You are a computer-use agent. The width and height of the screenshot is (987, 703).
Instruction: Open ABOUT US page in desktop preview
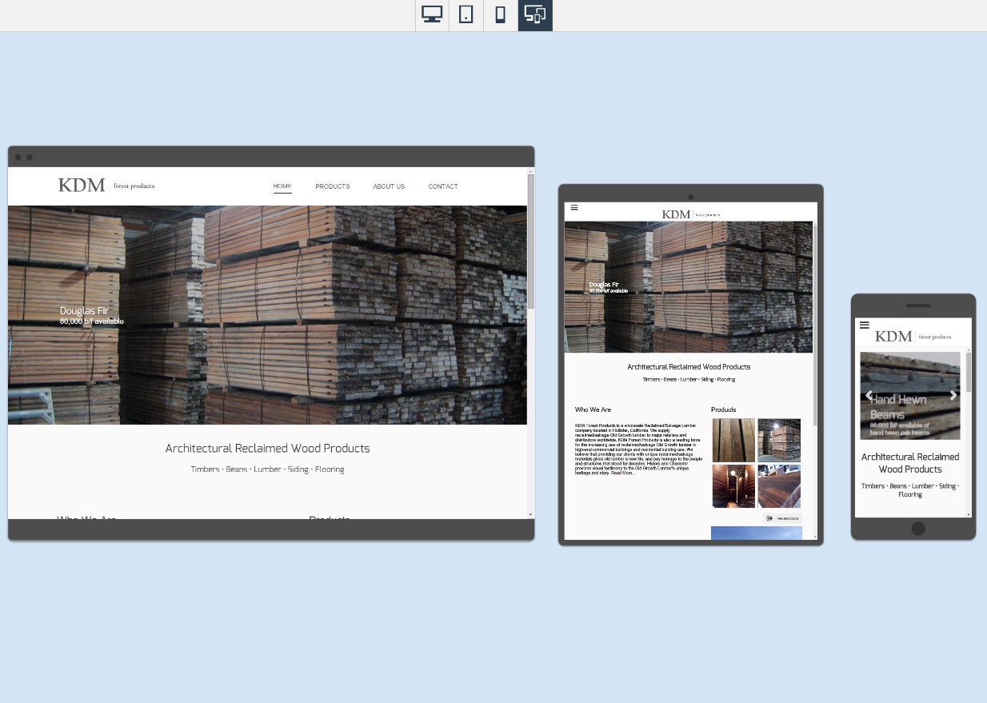pyautogui.click(x=389, y=186)
